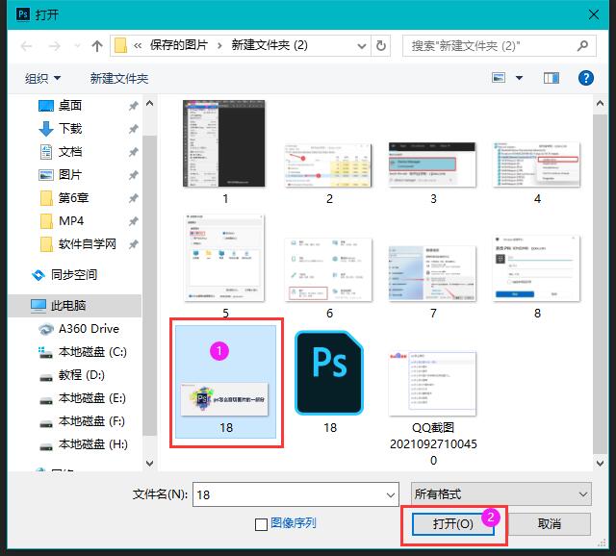Open 本地磁盘 (C:) drive
This screenshot has height=556, width=616.
tap(92, 352)
